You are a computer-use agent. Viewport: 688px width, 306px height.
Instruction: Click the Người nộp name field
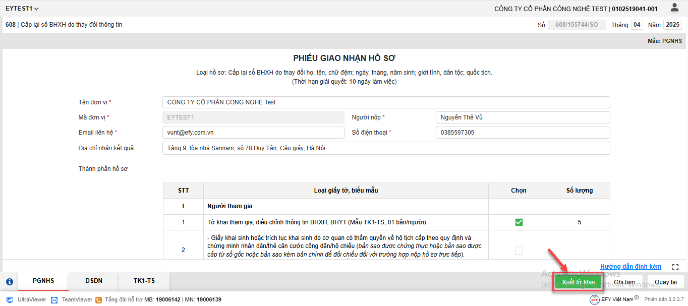click(523, 117)
